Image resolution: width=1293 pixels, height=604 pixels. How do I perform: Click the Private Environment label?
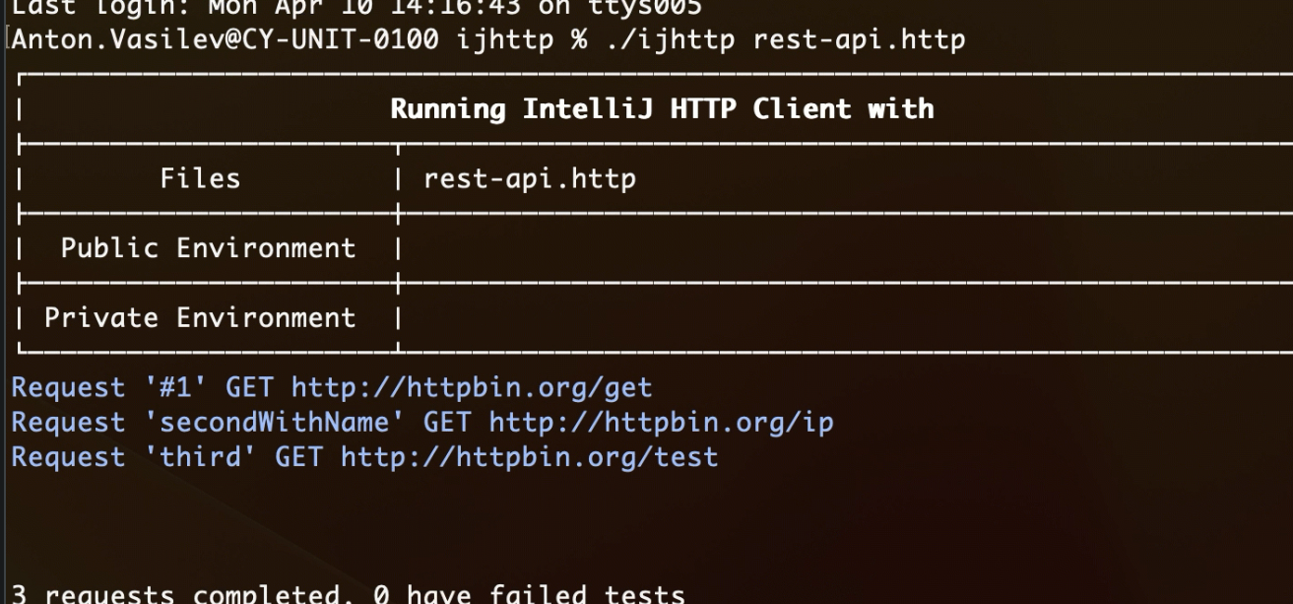[x=200, y=317]
